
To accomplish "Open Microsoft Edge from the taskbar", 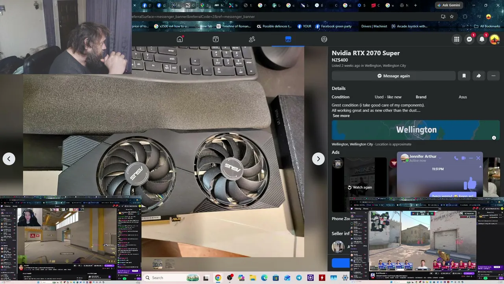I will [x=264, y=278].
